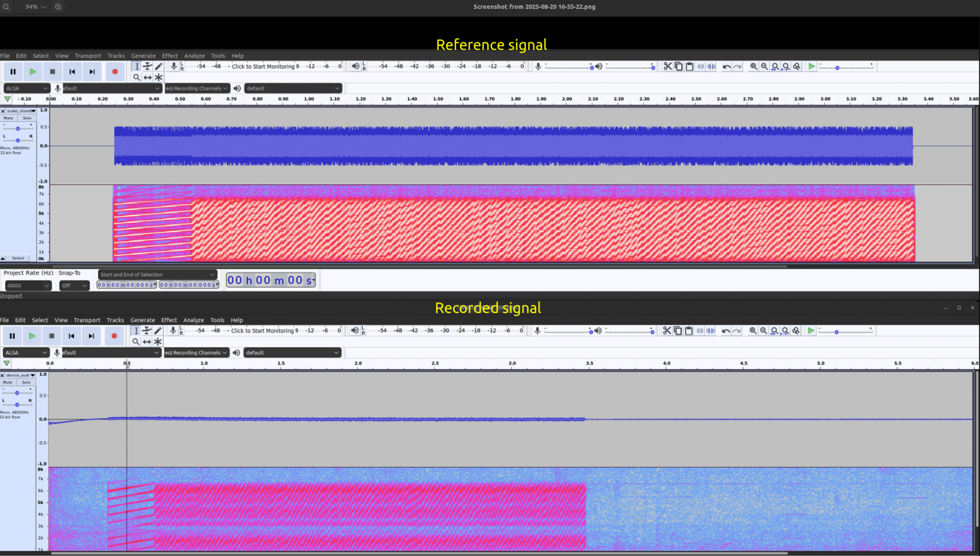Click the Copy icon in the Reference signal window

678,67
